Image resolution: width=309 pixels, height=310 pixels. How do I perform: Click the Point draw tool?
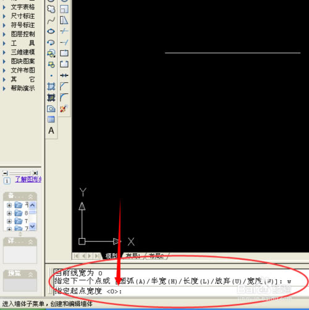[x=51, y=75]
